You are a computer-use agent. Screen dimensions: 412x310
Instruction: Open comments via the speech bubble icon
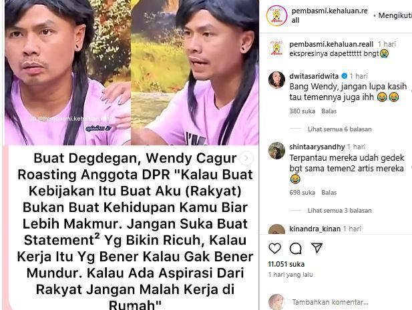pyautogui.click(x=296, y=248)
